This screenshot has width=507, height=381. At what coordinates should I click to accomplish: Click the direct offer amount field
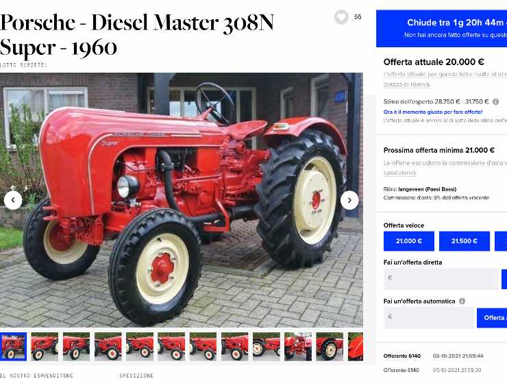pyautogui.click(x=441, y=278)
